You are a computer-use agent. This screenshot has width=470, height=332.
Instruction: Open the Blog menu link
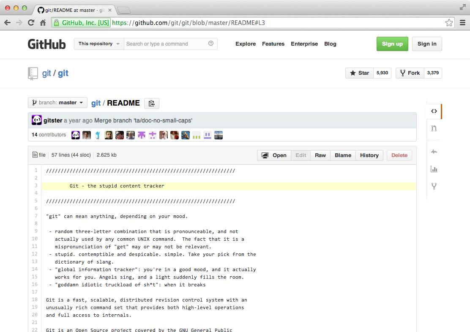click(330, 44)
